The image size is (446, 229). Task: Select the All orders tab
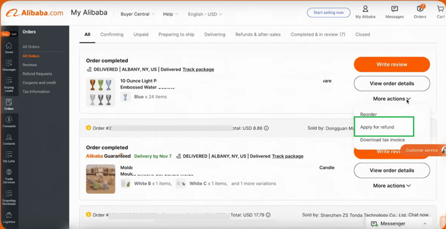(x=87, y=34)
